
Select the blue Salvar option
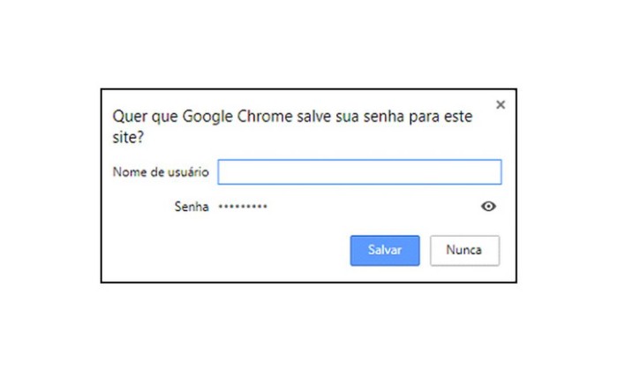pyautogui.click(x=385, y=250)
